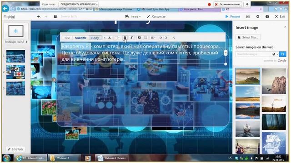Pick the golden field sky image
291x163 pixels.
(247, 94)
